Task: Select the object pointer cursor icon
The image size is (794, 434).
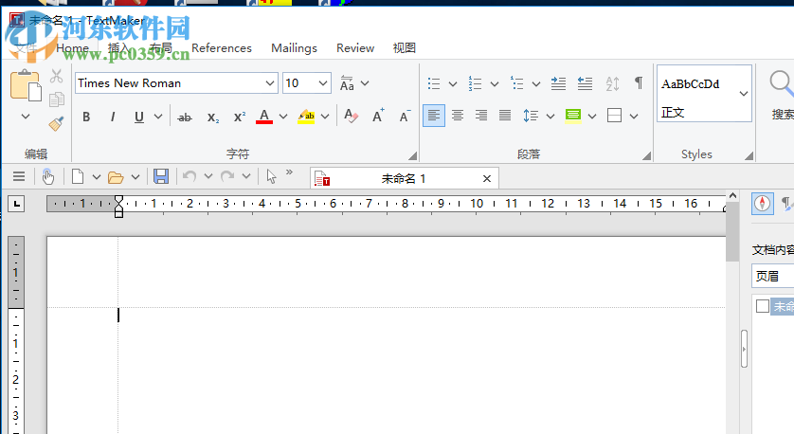Action: (271, 176)
